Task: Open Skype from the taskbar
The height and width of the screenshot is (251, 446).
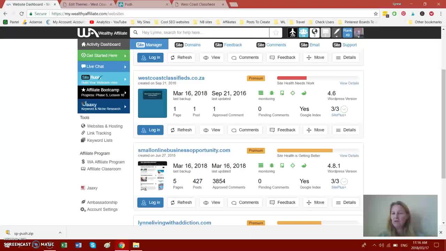Action: 93,245
